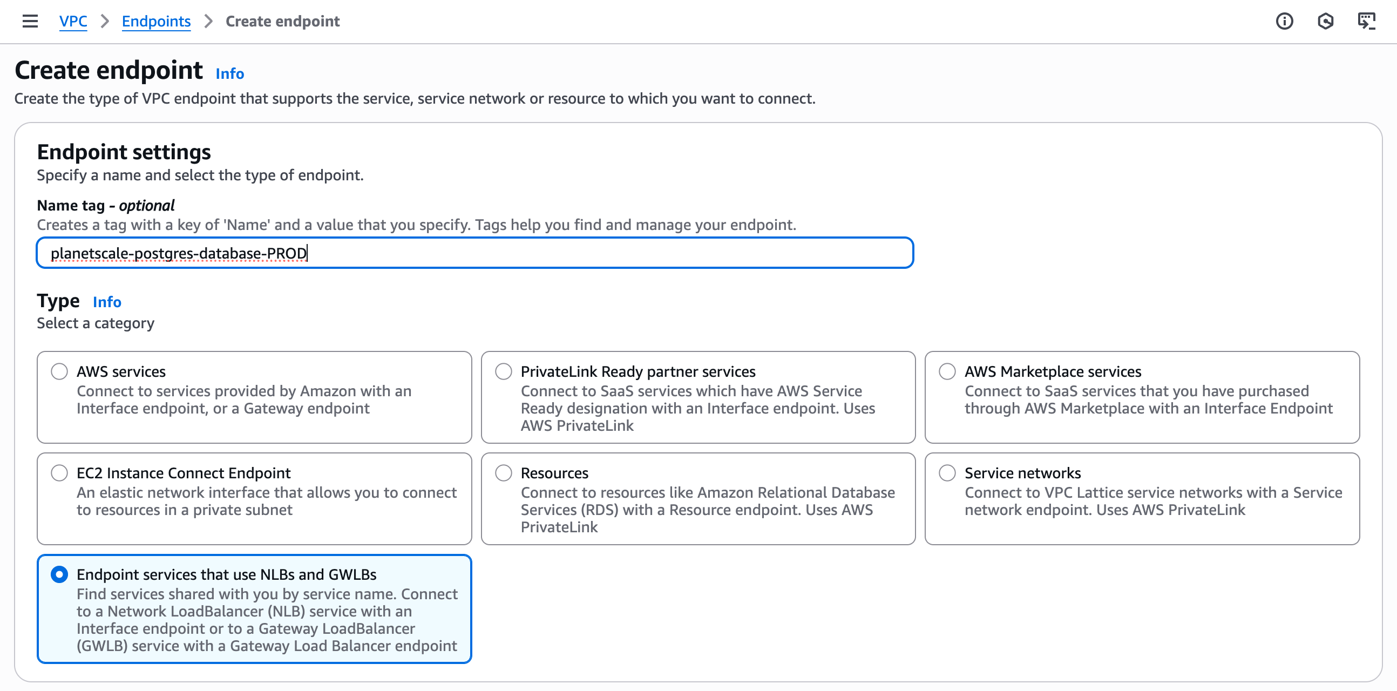1397x691 pixels.
Task: Click the highlighted NLBs and GWLBs card
Action: click(254, 610)
